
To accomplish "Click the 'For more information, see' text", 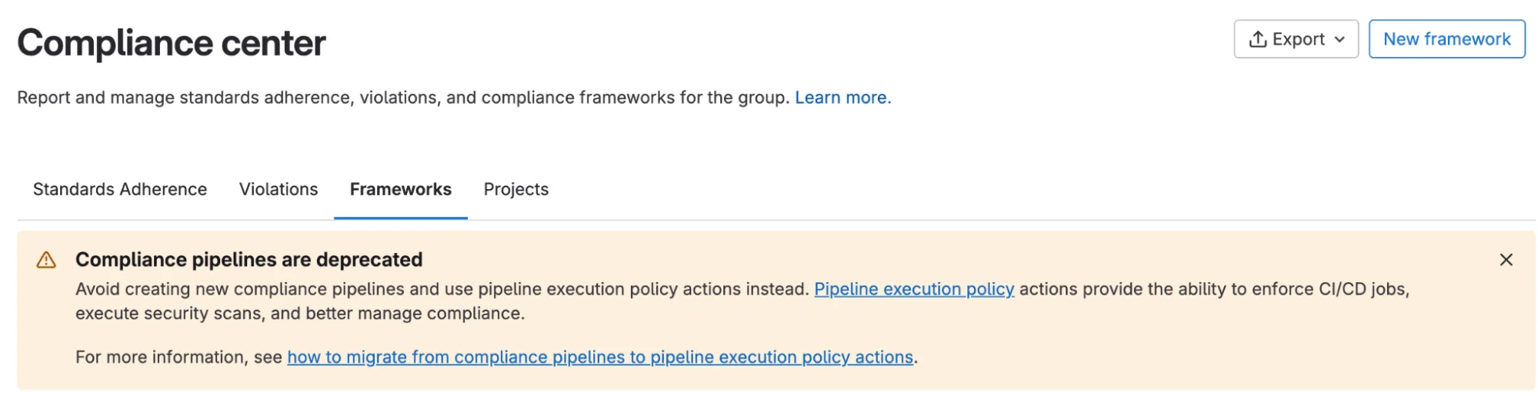I will point(178,357).
